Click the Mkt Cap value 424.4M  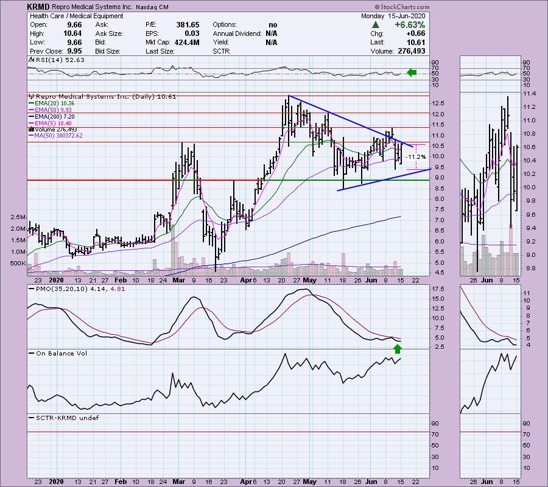click(187, 42)
